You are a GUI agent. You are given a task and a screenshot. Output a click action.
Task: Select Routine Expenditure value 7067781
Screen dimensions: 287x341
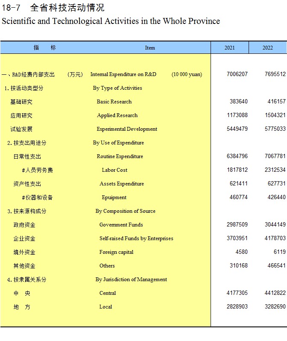pyautogui.click(x=275, y=156)
